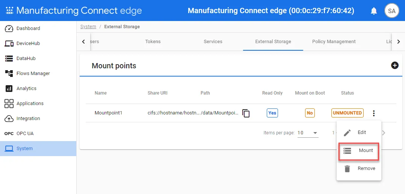Screen dimensions: 405x194
Task: Click the UNMOUNTED status badge
Action: pos(348,113)
